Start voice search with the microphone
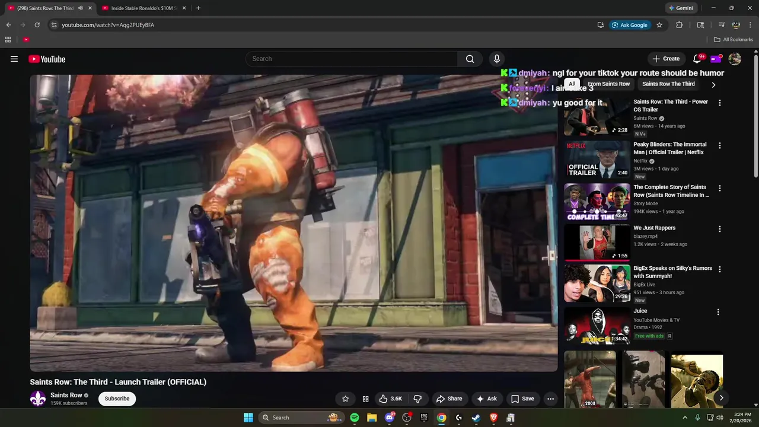The image size is (759, 427). click(497, 59)
